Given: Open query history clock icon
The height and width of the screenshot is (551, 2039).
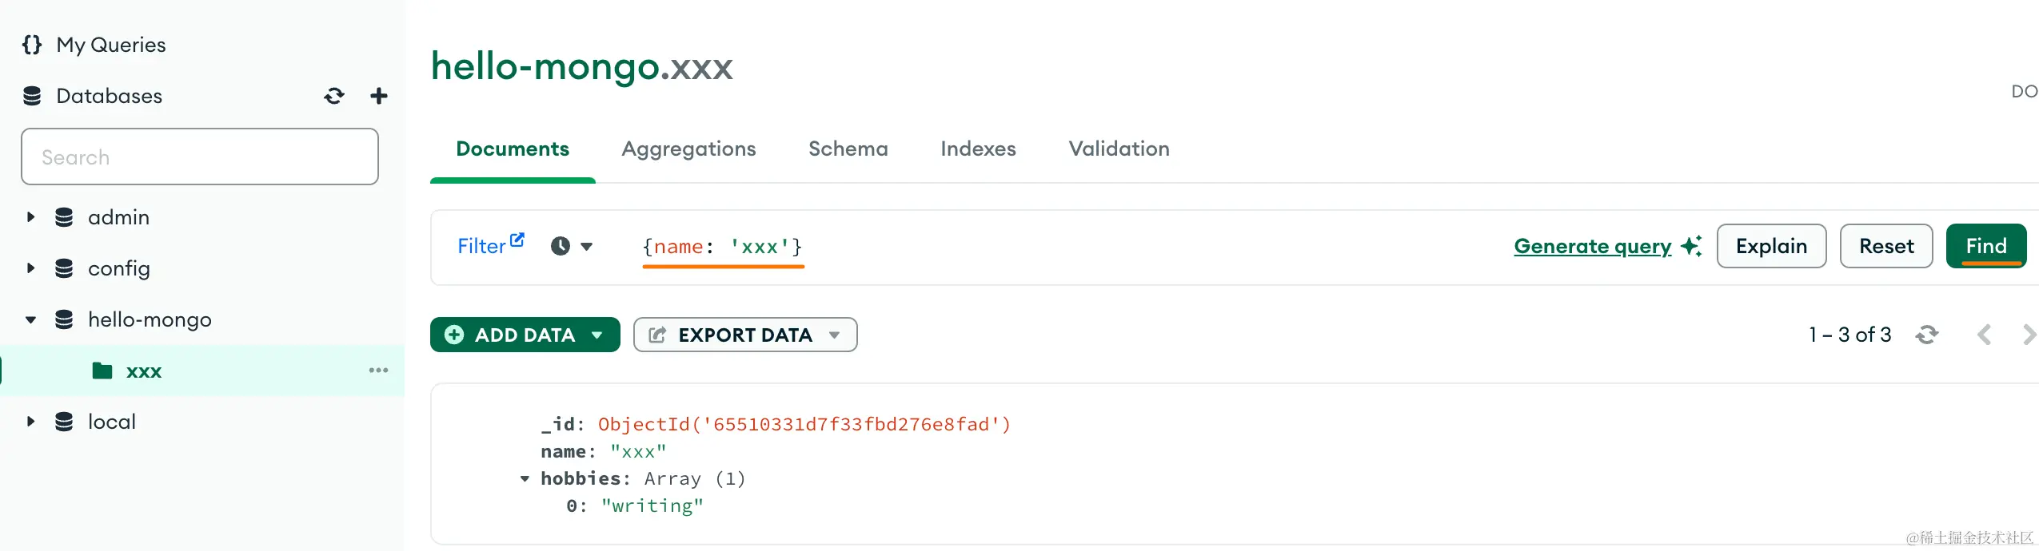Looking at the screenshot, I should (561, 246).
